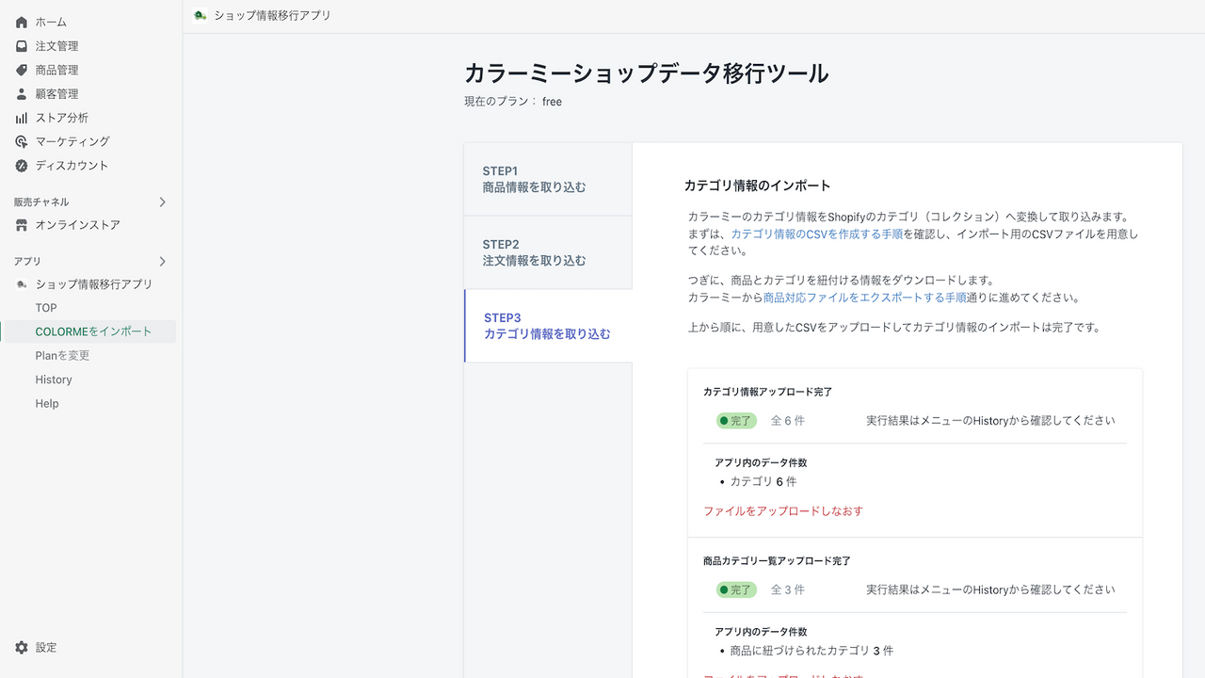Click the マーケティング target icon
This screenshot has height=678, width=1205.
coord(22,141)
